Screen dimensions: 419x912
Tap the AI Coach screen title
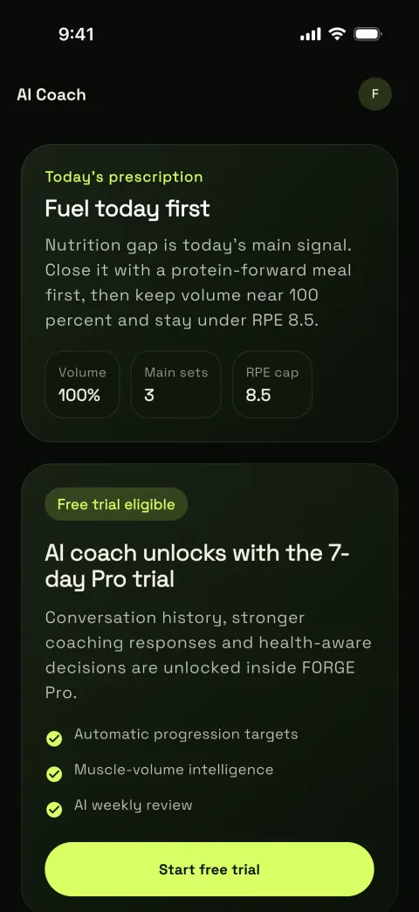[x=52, y=95]
